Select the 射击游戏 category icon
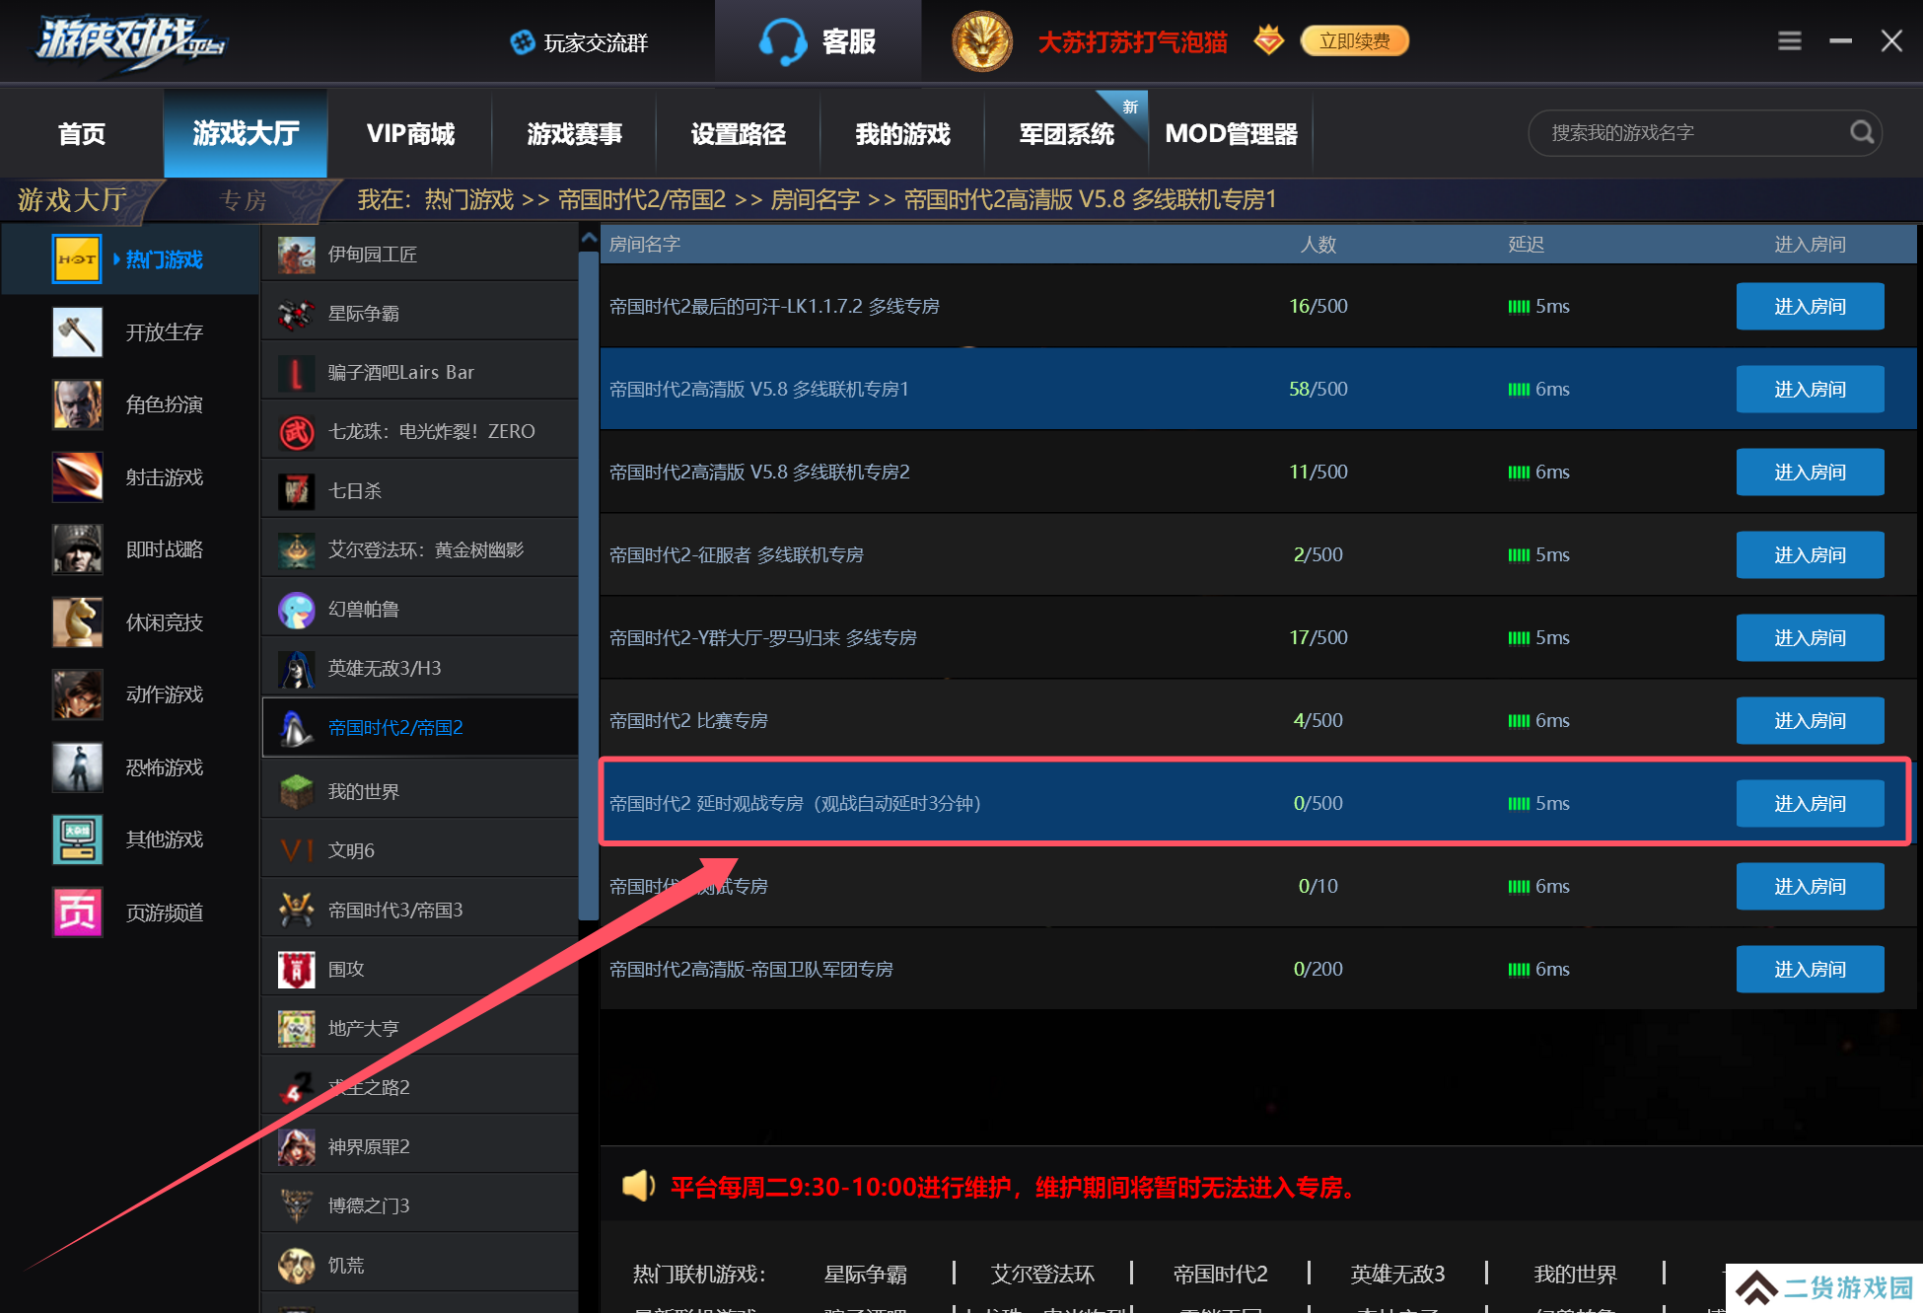 pyautogui.click(x=77, y=476)
